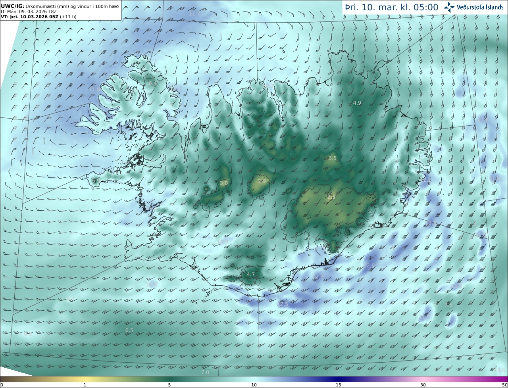The image size is (508, 388).
Task: Click the colorbar tick label 0
Action: click(2, 385)
